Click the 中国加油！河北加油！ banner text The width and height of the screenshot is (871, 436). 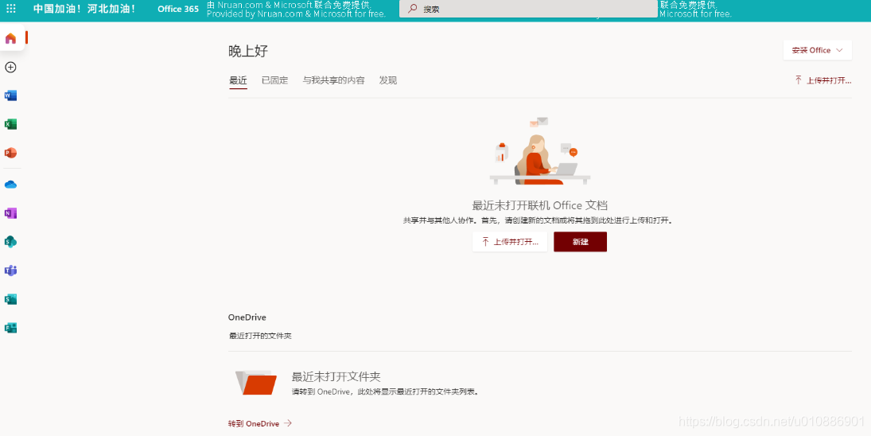(84, 9)
